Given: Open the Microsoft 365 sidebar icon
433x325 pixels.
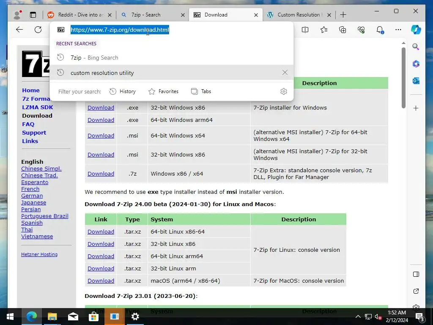Looking at the screenshot, I should tap(416, 64).
